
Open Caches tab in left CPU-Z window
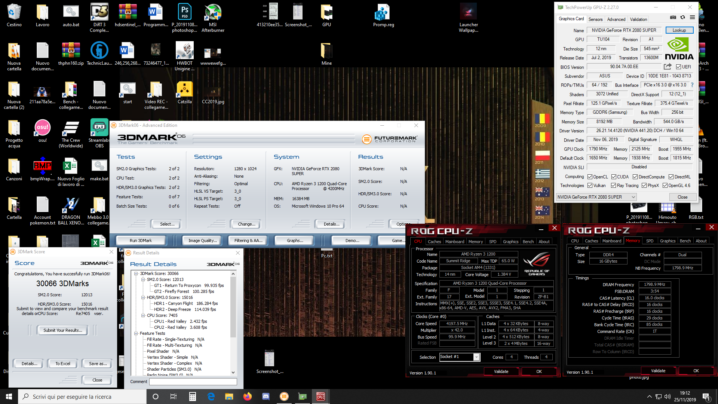click(434, 242)
